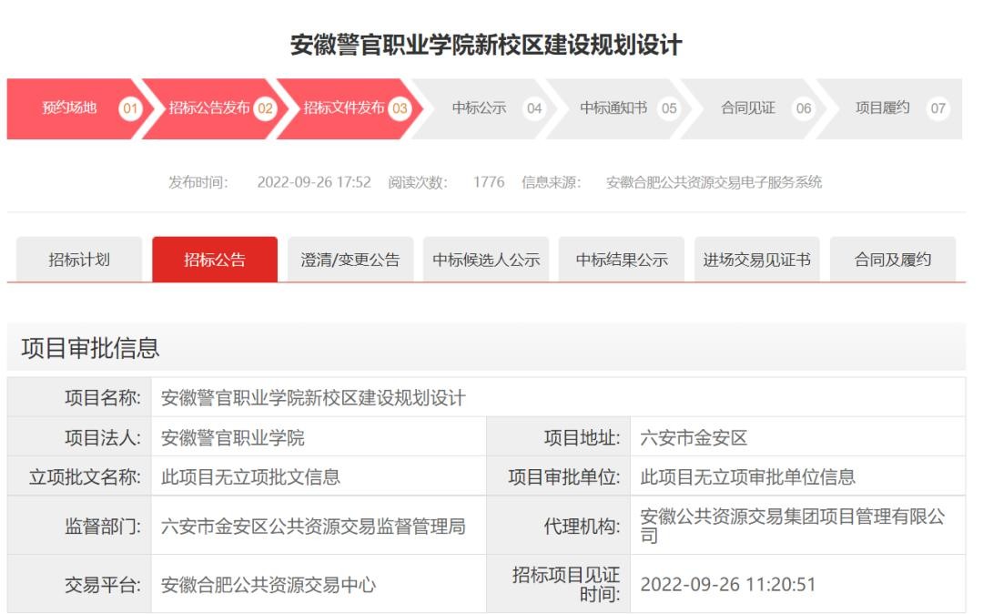
Task: Go to the 合同及履约 tab
Action: [x=893, y=260]
